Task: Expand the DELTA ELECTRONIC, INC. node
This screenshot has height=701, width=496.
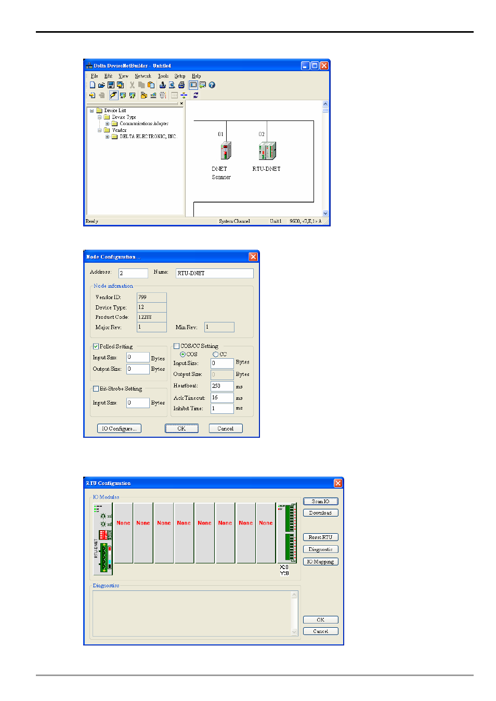Action: 107,137
